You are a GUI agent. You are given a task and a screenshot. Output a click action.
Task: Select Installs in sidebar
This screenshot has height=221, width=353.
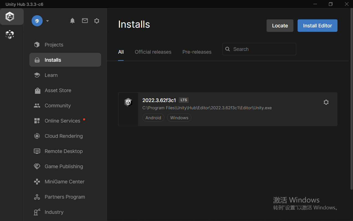pos(65,60)
